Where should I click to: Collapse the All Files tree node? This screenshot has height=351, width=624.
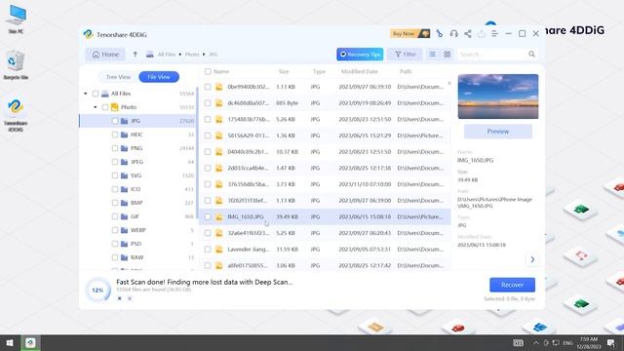coord(86,94)
